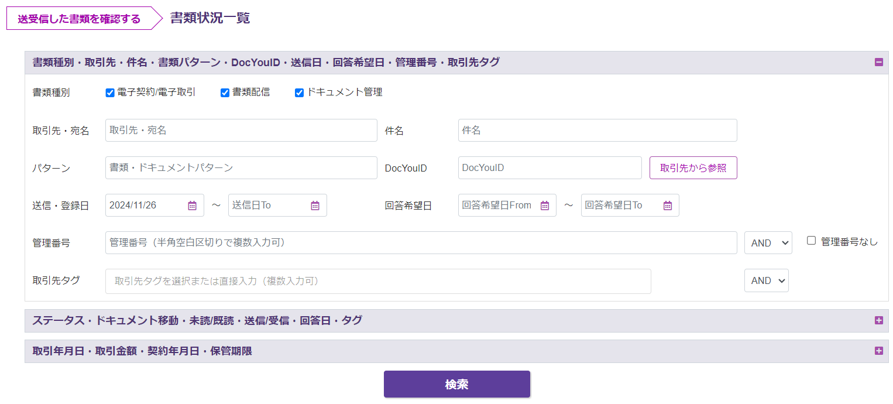The width and height of the screenshot is (893, 404).
Task: Enable 管理番号なし checkbox
Action: (811, 241)
